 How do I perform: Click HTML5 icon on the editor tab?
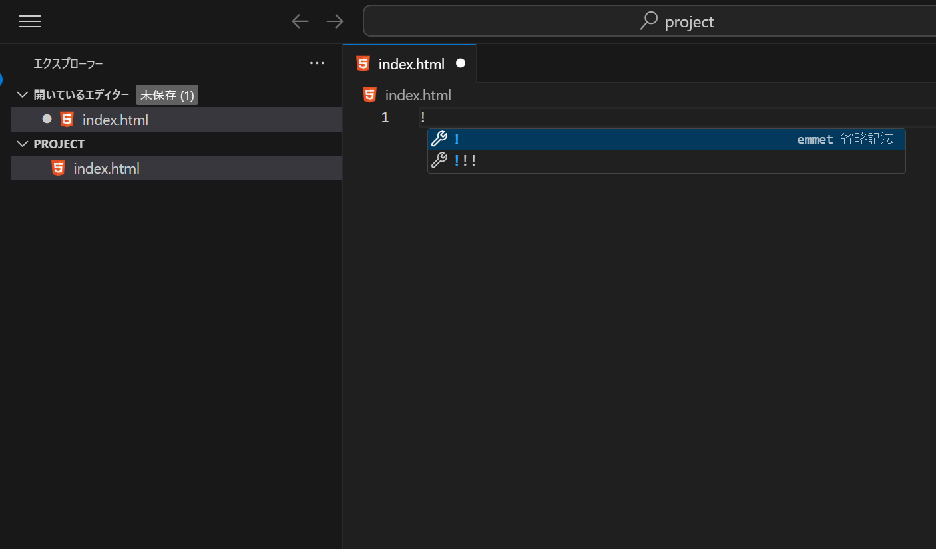[363, 64]
